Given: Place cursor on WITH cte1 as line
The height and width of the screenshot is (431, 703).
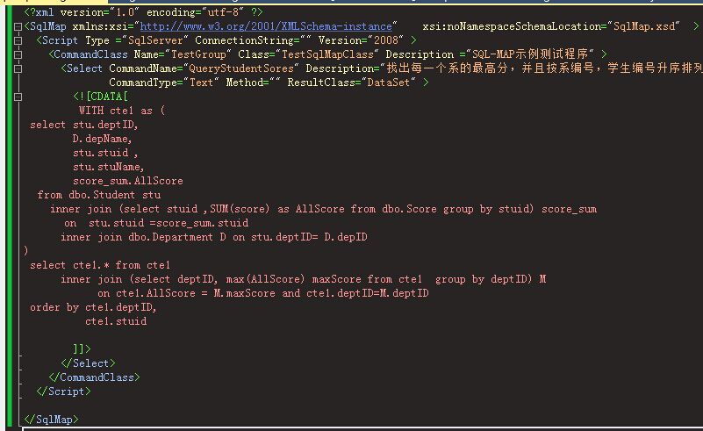Looking at the screenshot, I should 122,111.
